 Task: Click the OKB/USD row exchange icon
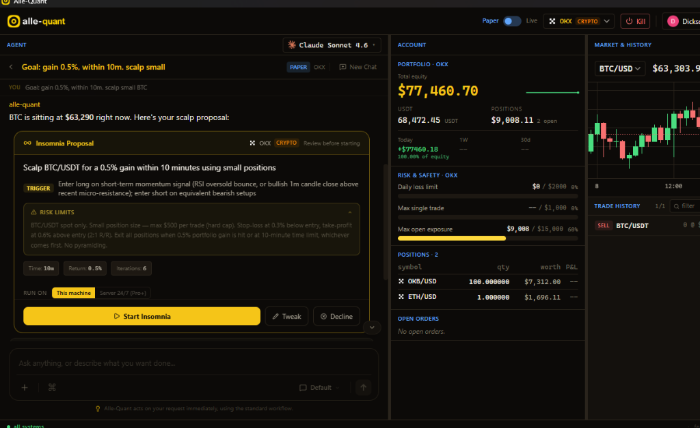click(401, 281)
